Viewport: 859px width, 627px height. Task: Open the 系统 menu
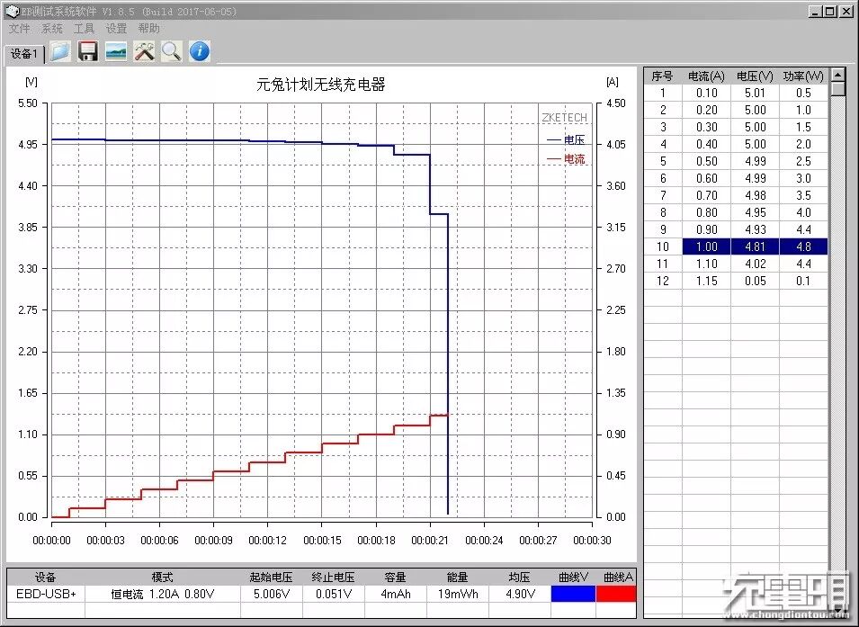pos(52,29)
